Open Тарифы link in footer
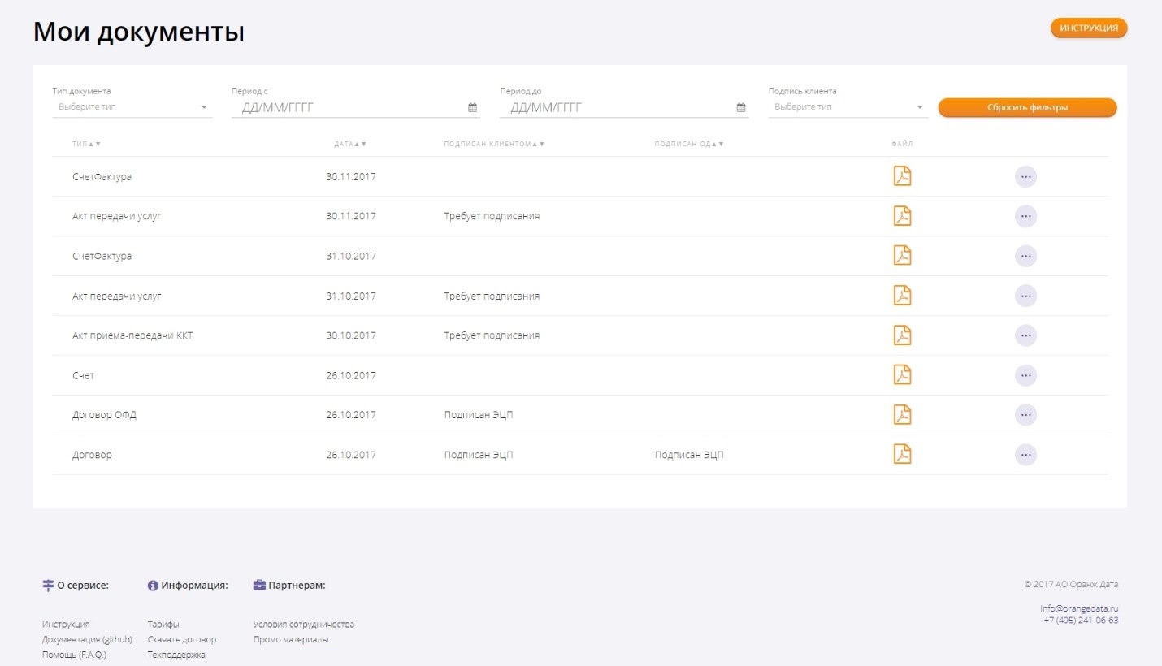The height and width of the screenshot is (666, 1162). pos(163,625)
